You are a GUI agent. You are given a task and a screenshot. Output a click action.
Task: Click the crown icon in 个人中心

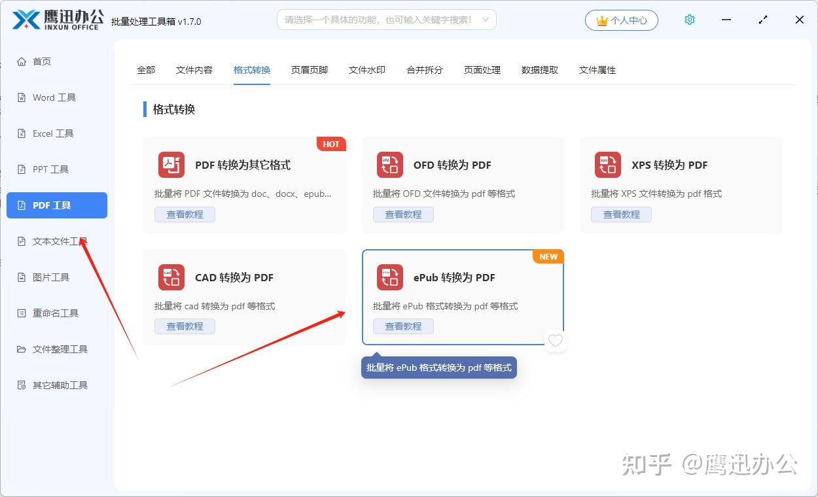[x=602, y=21]
